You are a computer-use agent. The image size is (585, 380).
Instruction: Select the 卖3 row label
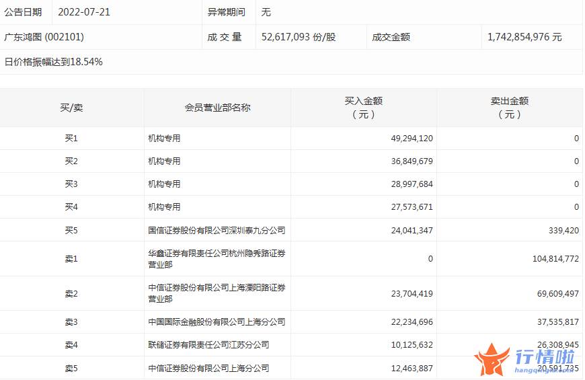71,321
